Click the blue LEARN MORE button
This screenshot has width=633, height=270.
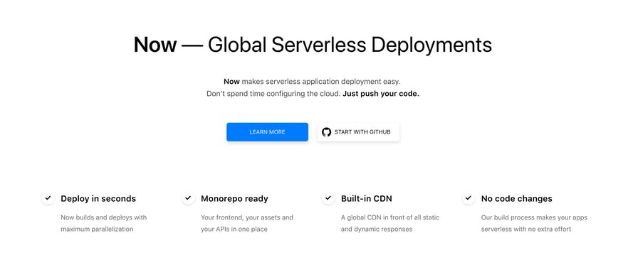(x=267, y=132)
